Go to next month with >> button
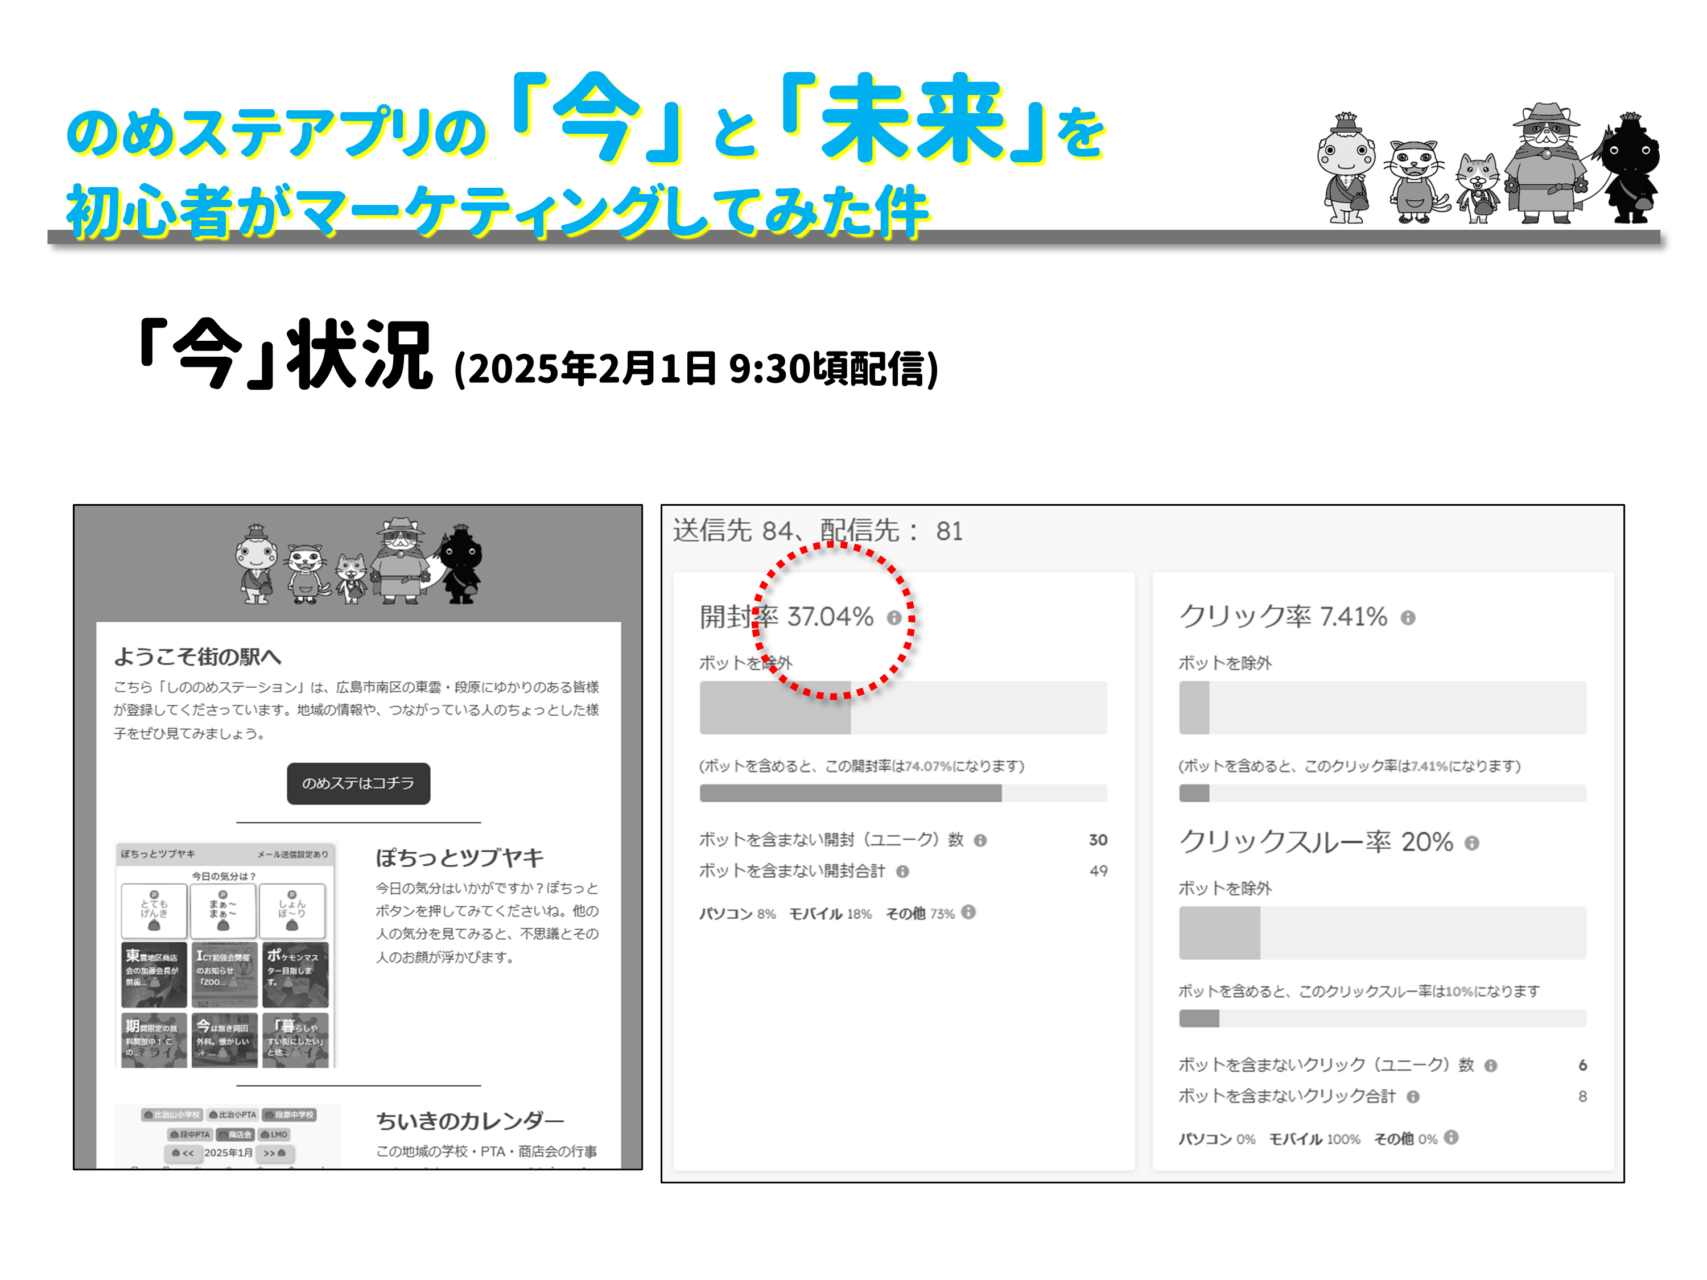Screen dimensions: 1707x1280 [x=275, y=1154]
